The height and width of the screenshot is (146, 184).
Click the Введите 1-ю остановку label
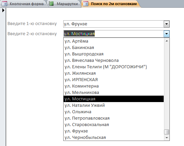coord(32,24)
